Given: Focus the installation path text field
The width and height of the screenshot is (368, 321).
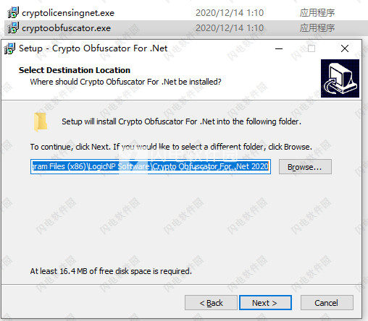Looking at the screenshot, I should click(151, 166).
